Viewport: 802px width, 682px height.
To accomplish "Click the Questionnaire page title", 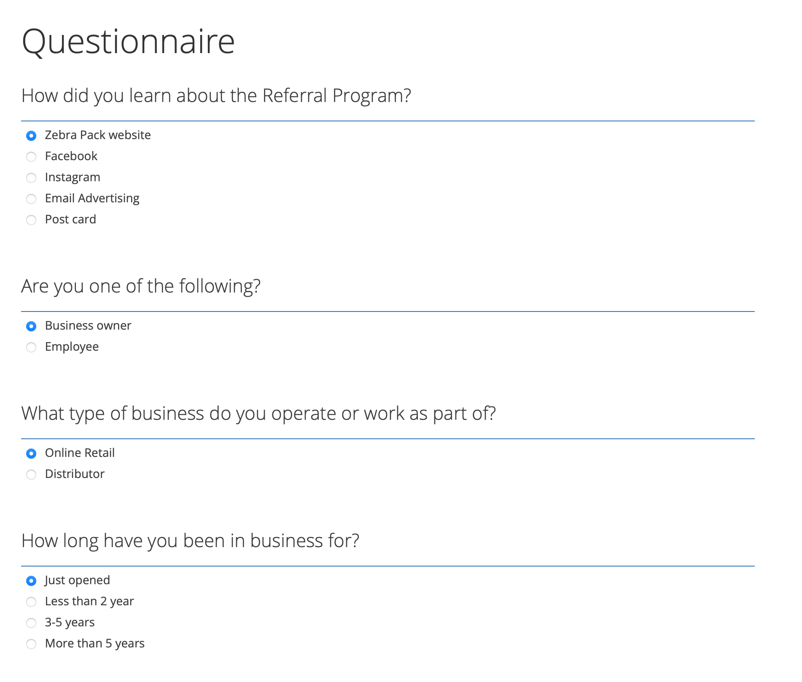I will pos(128,41).
